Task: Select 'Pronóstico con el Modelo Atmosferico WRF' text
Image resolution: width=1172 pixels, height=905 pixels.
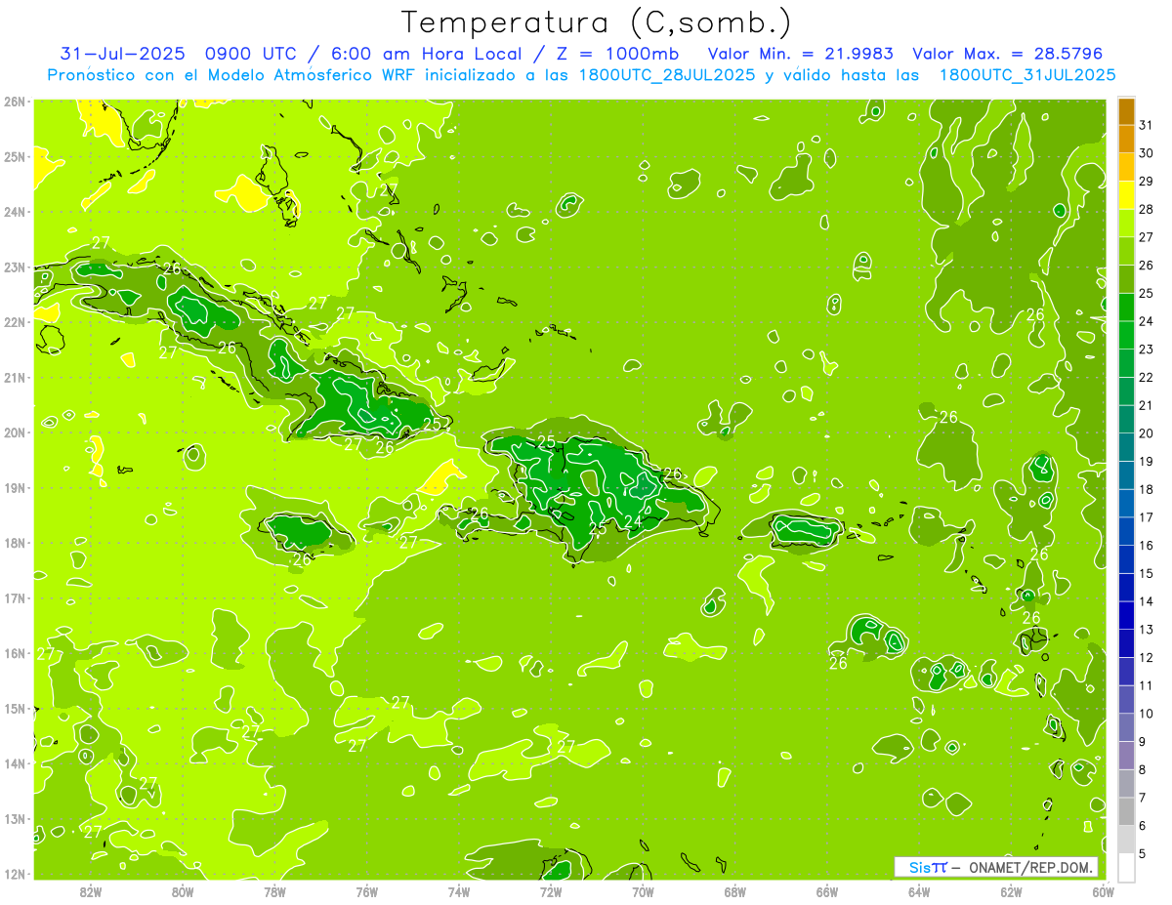Action: coord(231,74)
